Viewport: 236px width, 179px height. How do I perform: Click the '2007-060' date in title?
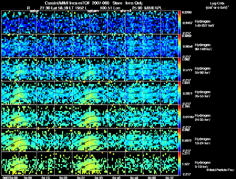point(101,3)
